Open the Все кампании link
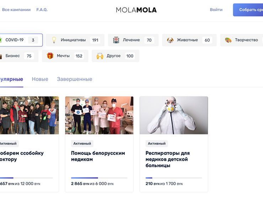 (x=16, y=10)
